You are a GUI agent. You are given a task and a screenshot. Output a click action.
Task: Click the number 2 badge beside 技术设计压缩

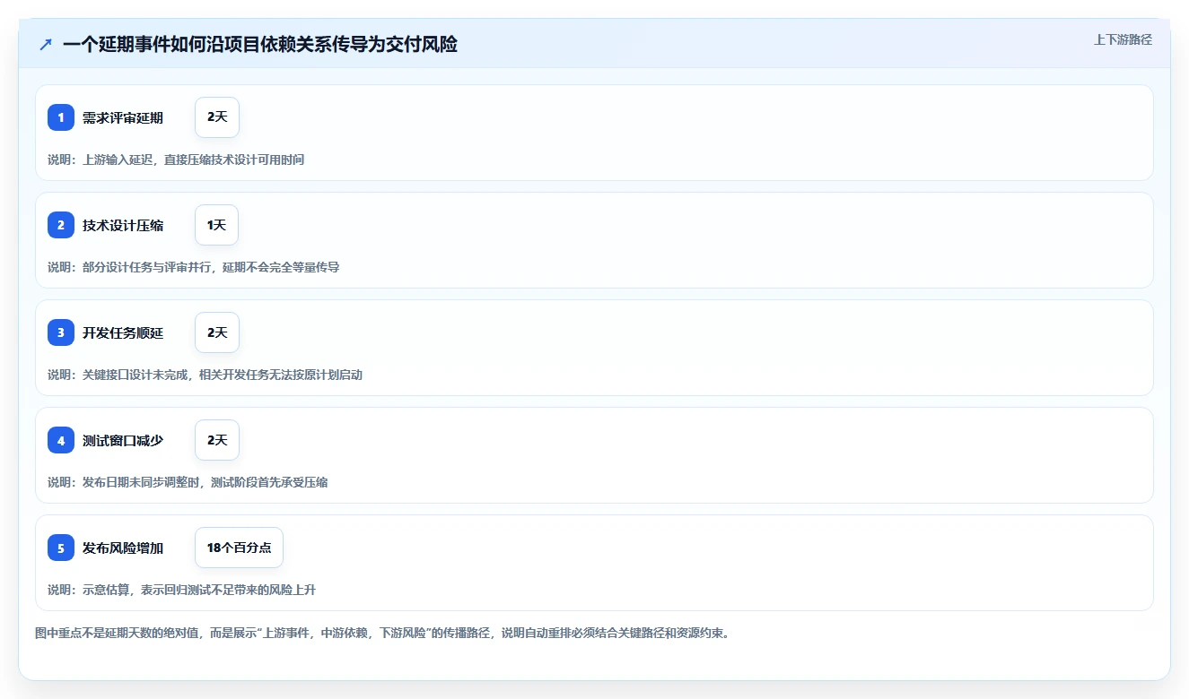click(61, 225)
